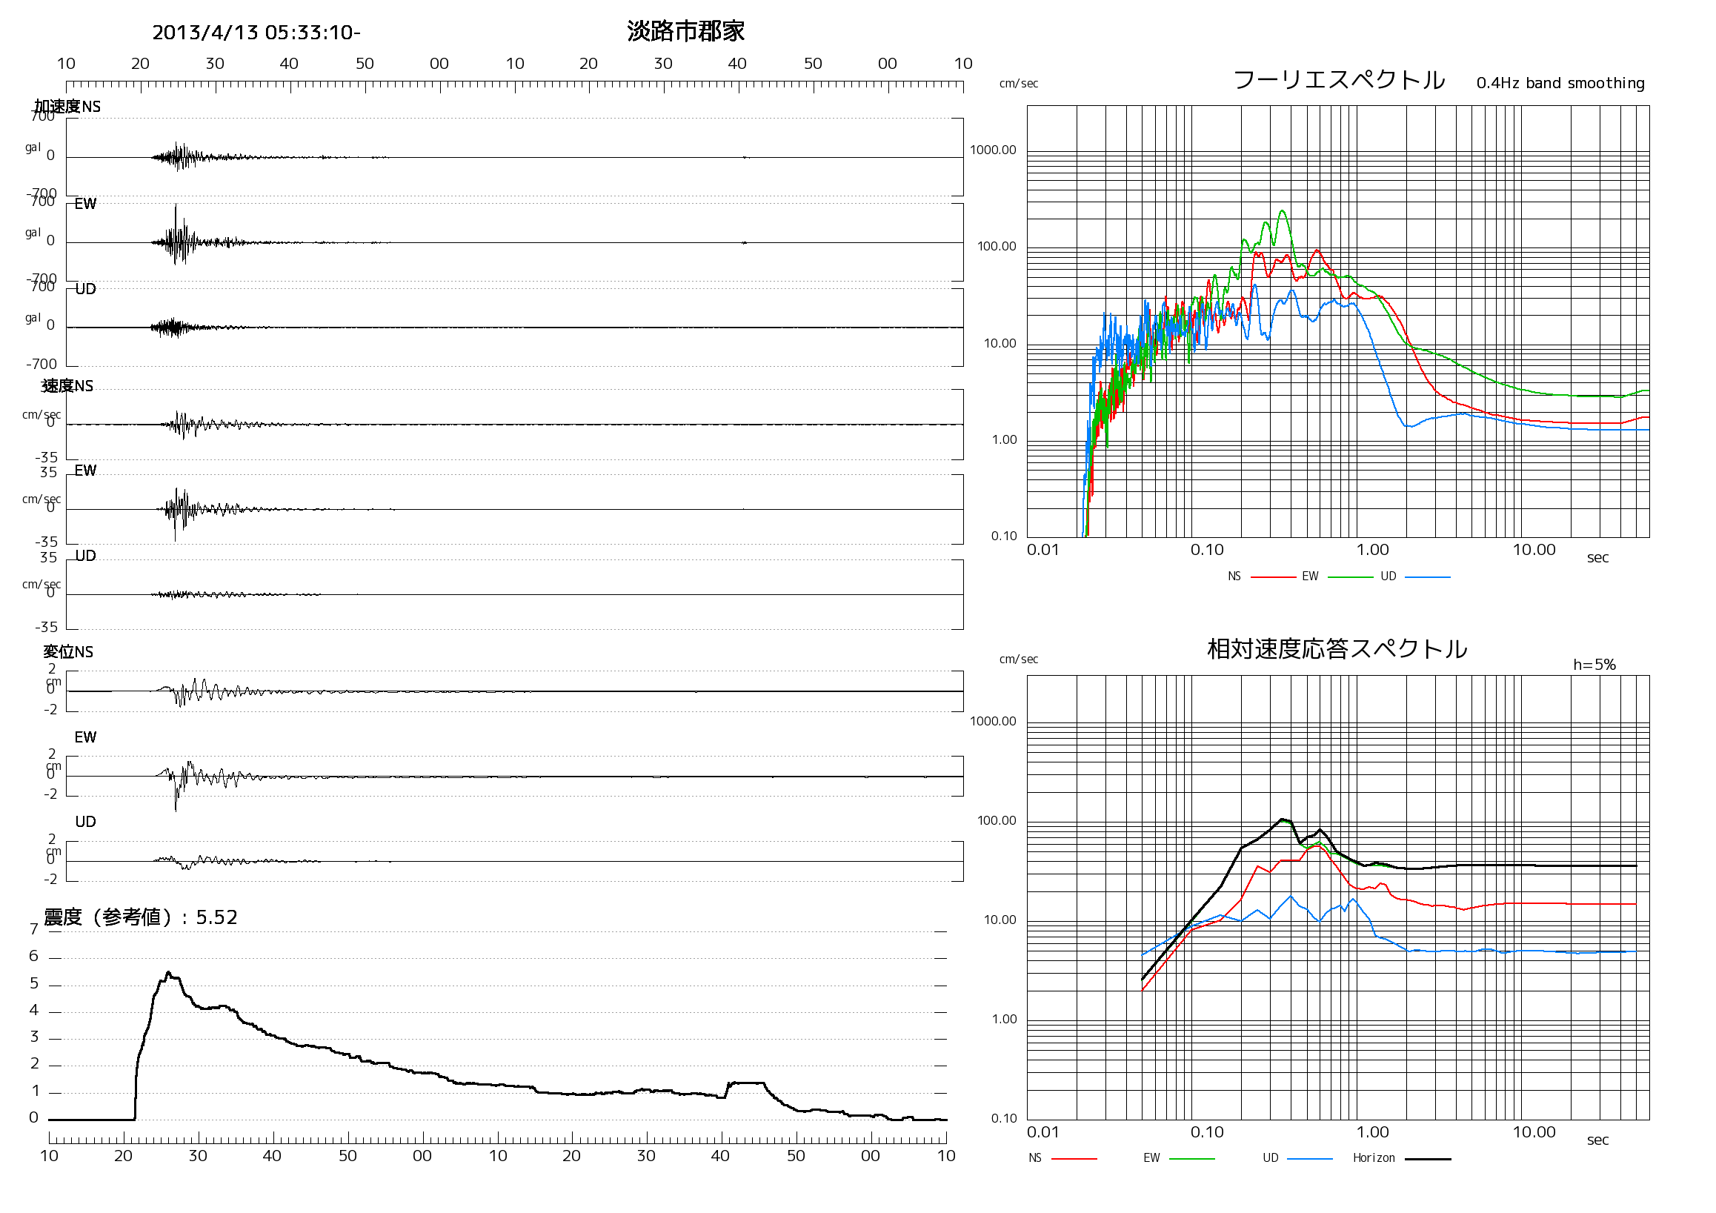Click the blue UD legend line under Fourier spectrum
Viewport: 1716px width, 1213px height.
(1428, 578)
